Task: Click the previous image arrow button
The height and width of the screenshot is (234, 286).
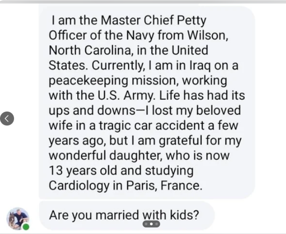Action: (x=7, y=119)
